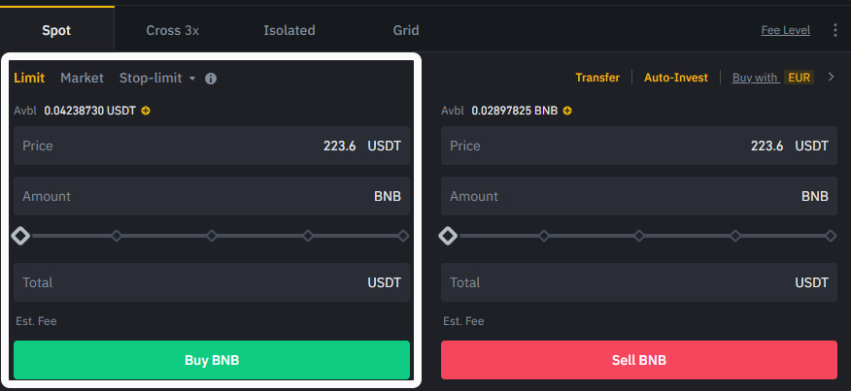Click the Sell BNB button
The height and width of the screenshot is (391, 851).
click(639, 360)
